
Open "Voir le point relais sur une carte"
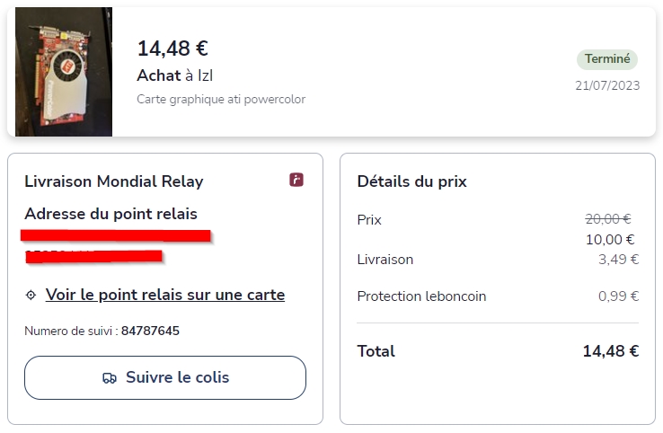164,295
